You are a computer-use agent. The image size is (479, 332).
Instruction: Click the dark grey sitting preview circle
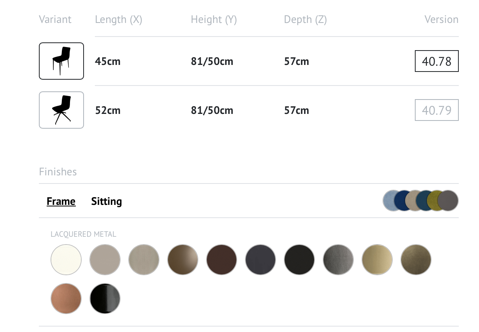point(448,201)
